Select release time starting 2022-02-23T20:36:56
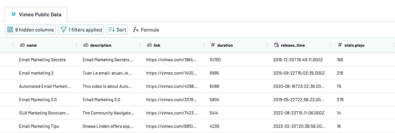 coord(299,126)
